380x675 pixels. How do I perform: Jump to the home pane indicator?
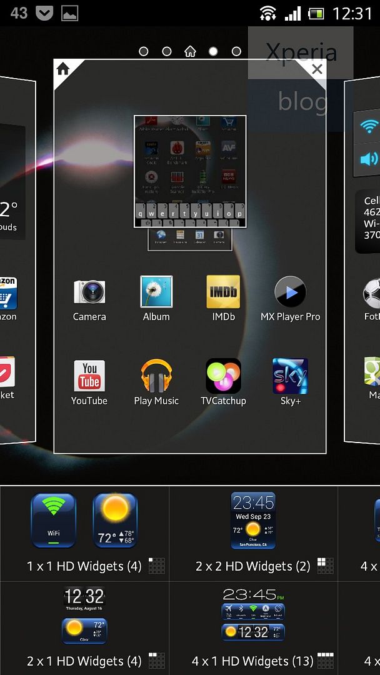point(190,52)
